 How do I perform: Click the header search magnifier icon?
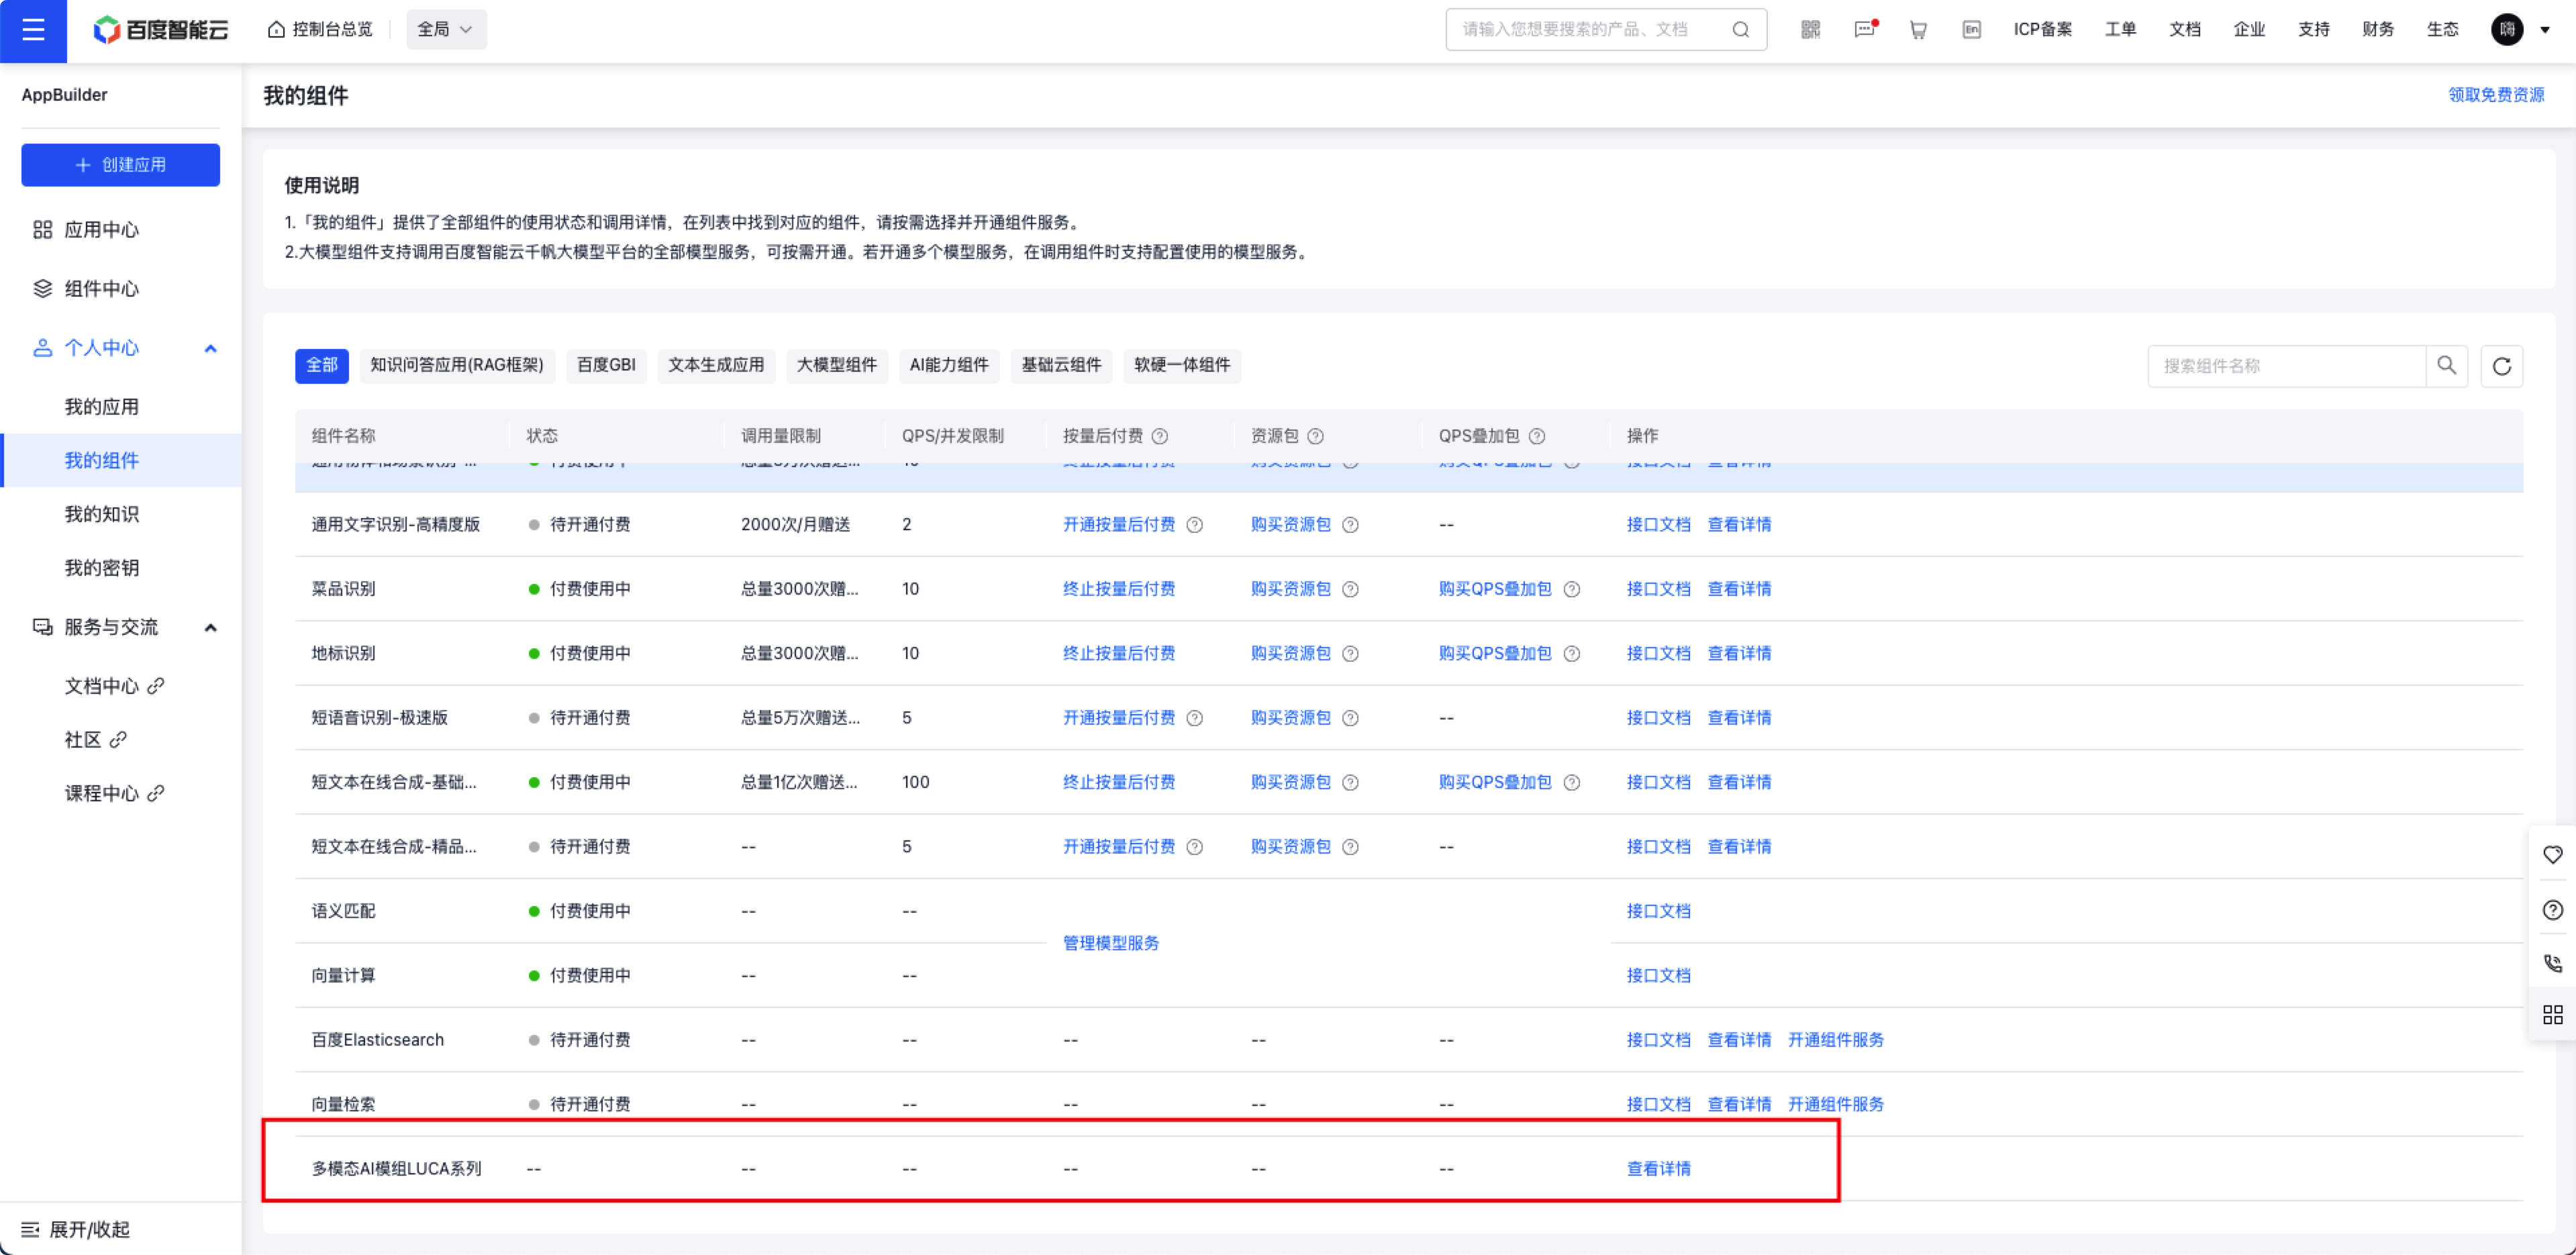tap(1741, 30)
